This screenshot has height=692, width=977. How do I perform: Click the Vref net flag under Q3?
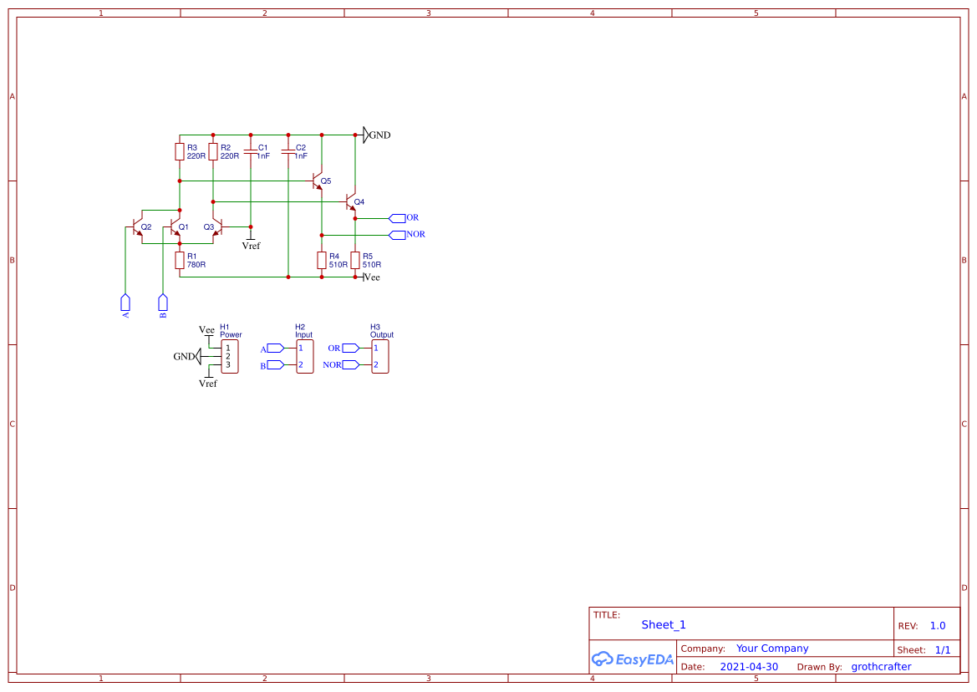[x=251, y=243]
